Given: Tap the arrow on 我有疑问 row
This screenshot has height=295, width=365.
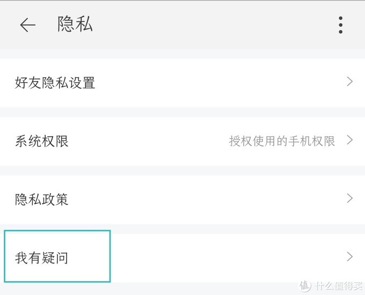Looking at the screenshot, I should [x=349, y=257].
